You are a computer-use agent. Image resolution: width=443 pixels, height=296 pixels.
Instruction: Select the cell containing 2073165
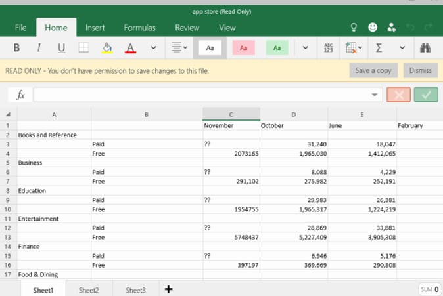[x=231, y=154]
